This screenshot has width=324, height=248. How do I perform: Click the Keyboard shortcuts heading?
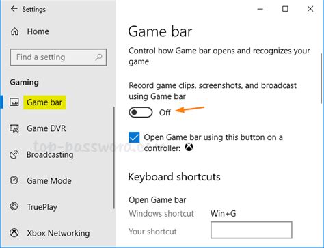(174, 177)
